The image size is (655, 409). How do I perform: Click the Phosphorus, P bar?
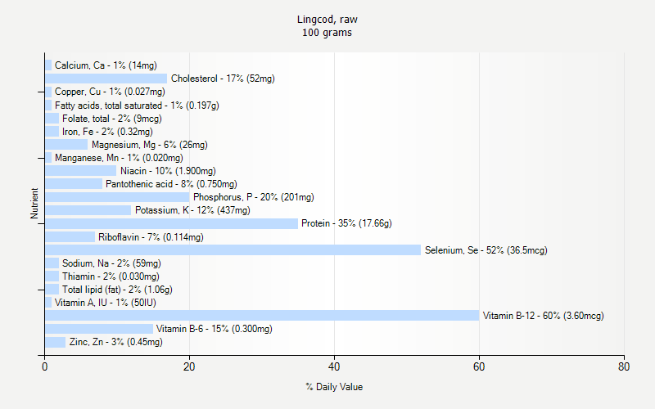[117, 197]
